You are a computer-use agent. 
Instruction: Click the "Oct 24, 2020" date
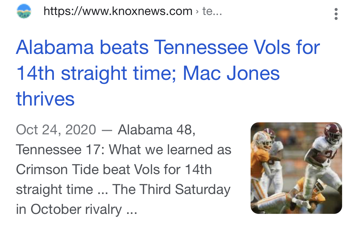tap(56, 130)
